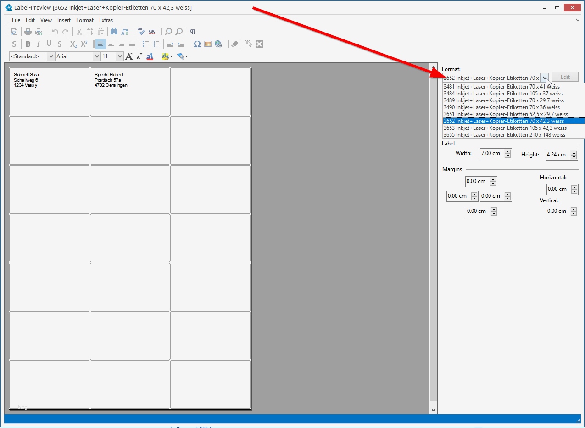Run spell check with ABC checkmark icon
585x428 pixels.
[141, 32]
